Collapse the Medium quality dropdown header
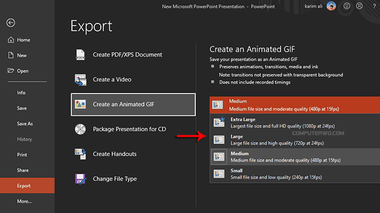Viewport: 380px width, 213px height. coord(294,105)
